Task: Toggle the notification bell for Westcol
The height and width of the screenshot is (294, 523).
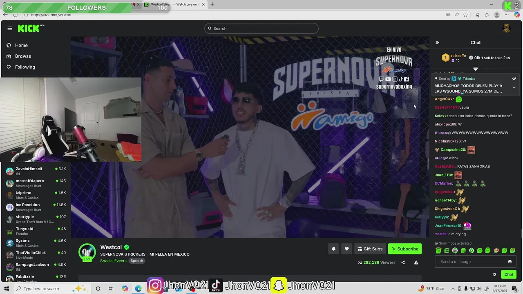Action: (x=333, y=249)
